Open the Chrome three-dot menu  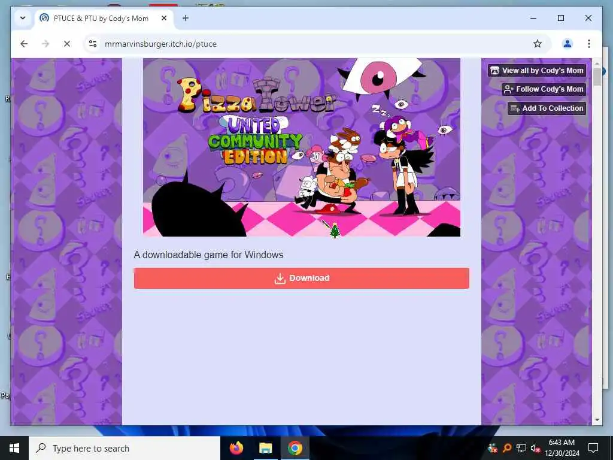click(x=589, y=44)
